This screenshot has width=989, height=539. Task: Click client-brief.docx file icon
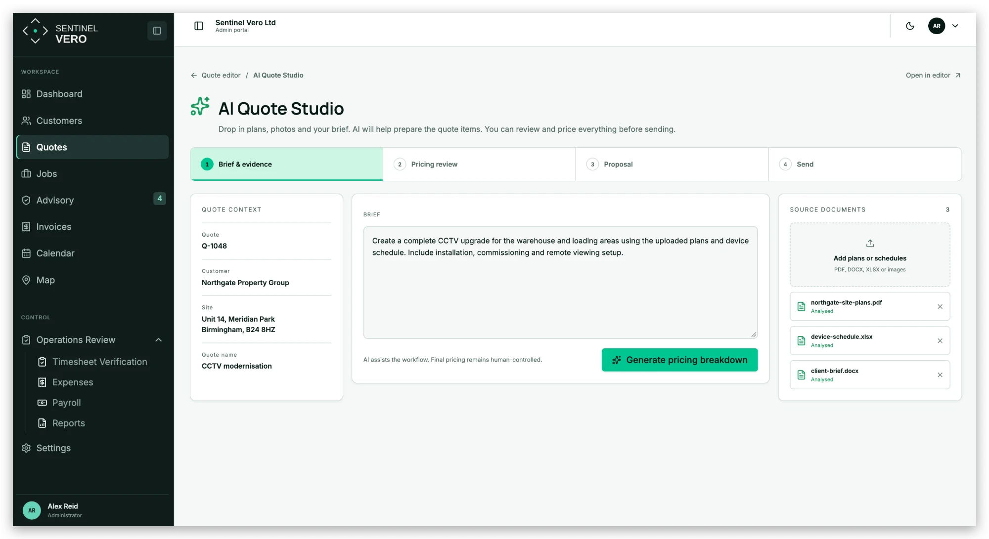pyautogui.click(x=802, y=375)
